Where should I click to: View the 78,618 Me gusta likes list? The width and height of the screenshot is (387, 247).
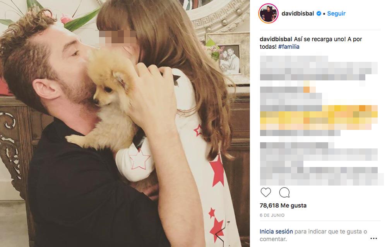283,205
